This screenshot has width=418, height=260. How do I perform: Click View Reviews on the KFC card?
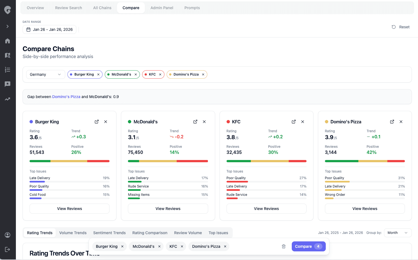[266, 209]
